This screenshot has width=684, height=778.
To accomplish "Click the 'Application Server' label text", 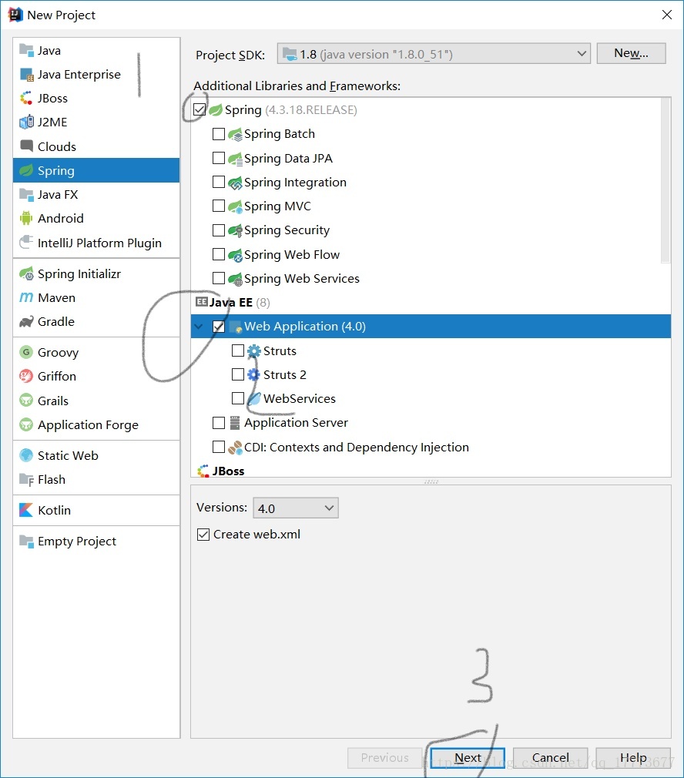I will [x=296, y=423].
